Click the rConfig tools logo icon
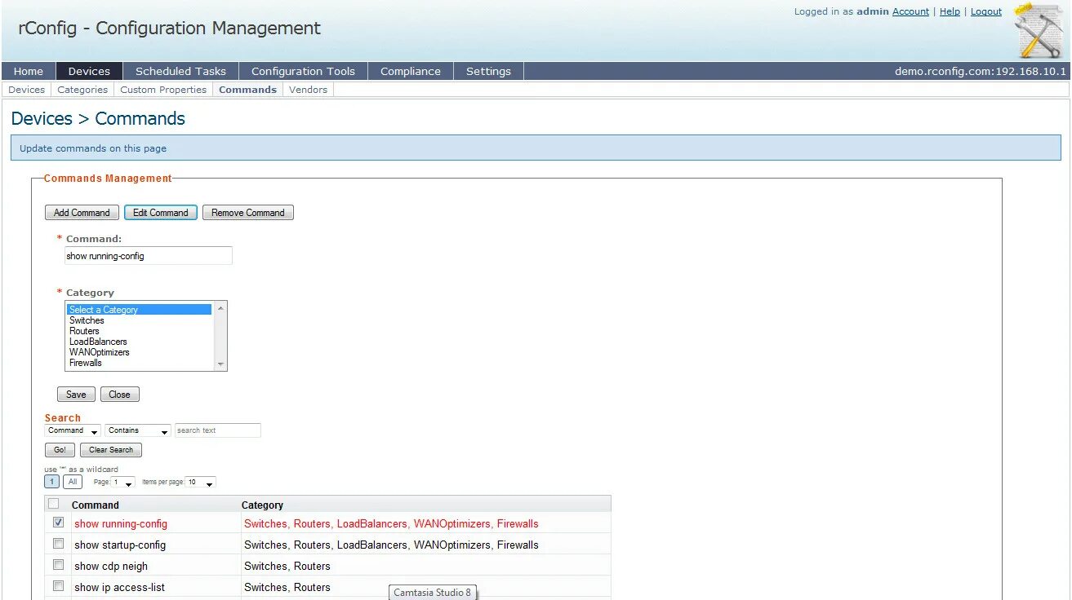 point(1039,30)
